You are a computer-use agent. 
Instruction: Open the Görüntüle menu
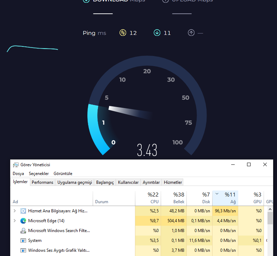(63, 174)
